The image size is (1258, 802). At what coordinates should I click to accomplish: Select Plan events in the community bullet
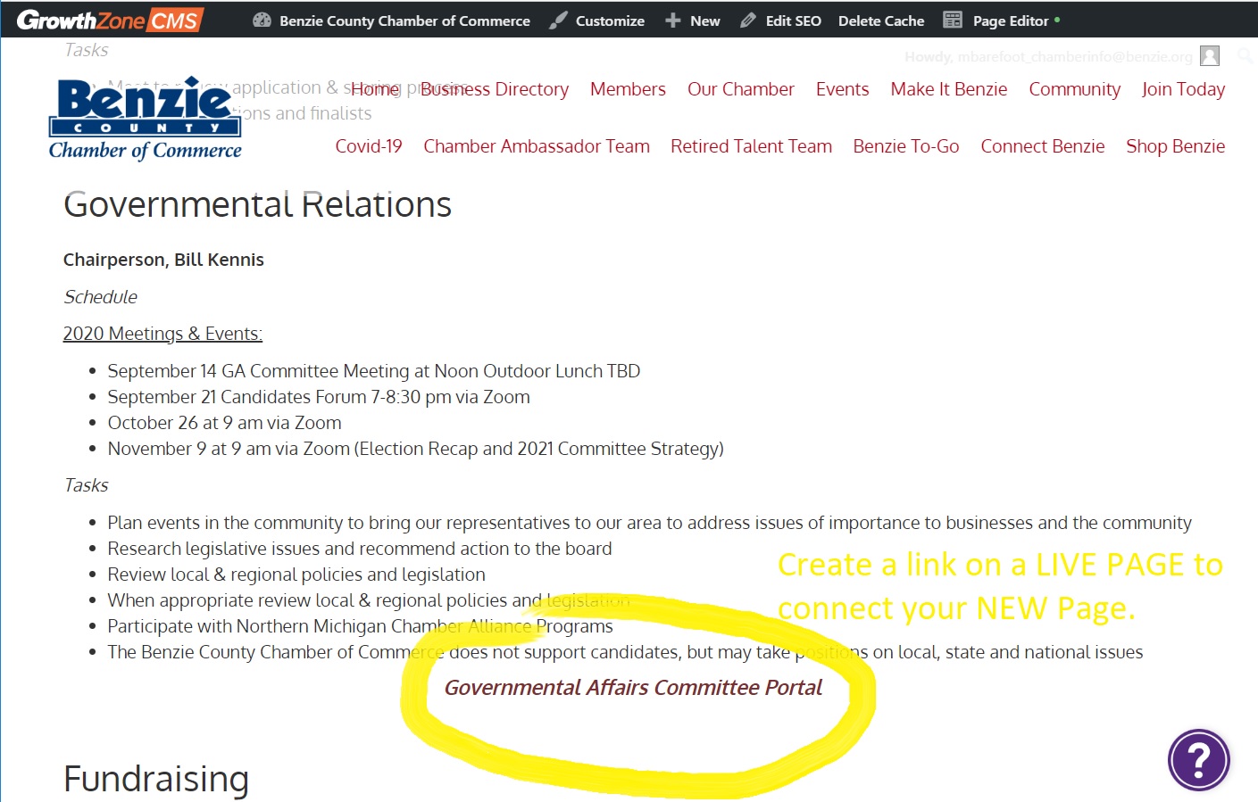click(649, 523)
